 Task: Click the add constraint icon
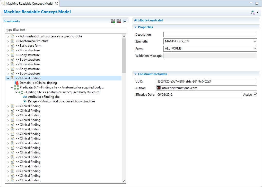pyautogui.click(x=112, y=21)
